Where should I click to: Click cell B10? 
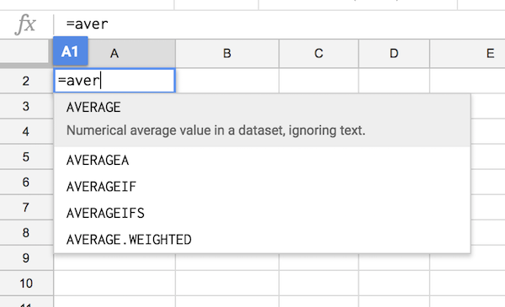click(227, 283)
